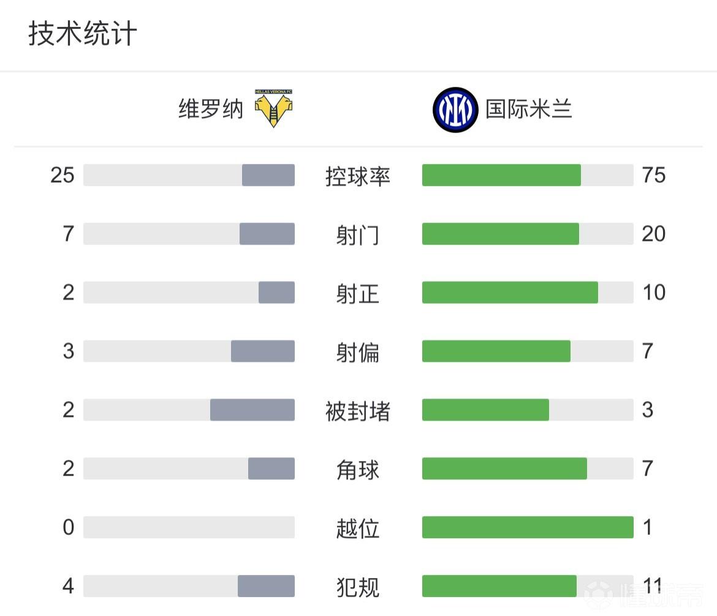Viewport: 717px width, 616px height.
Task: Click the 越位 stat label
Action: (x=358, y=528)
